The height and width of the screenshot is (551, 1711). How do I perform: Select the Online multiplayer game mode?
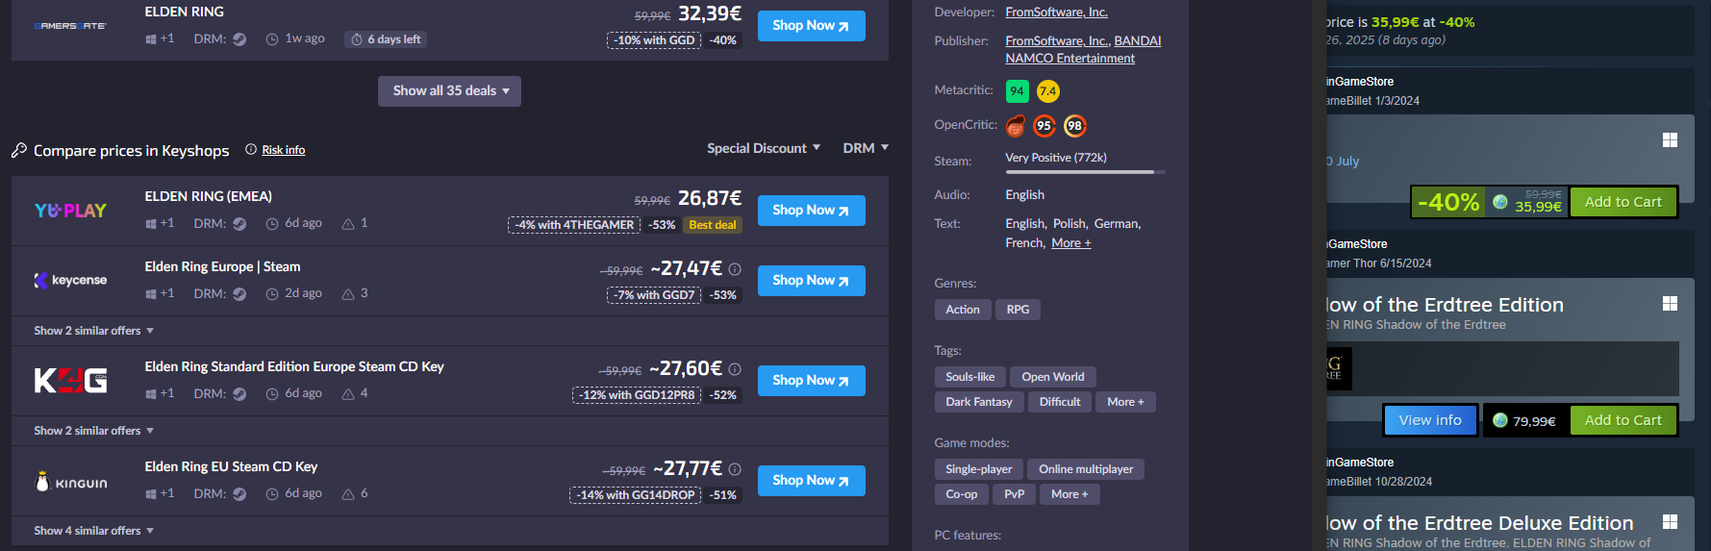coord(1086,469)
